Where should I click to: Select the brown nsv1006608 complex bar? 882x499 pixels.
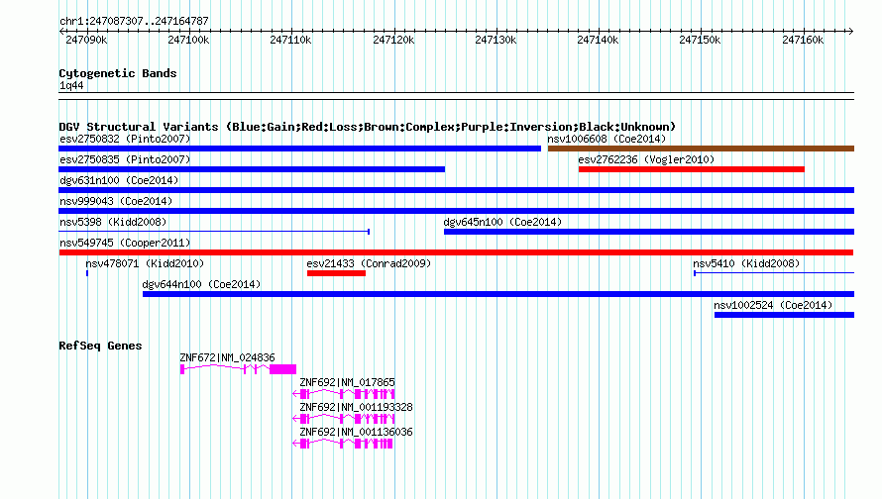701,149
